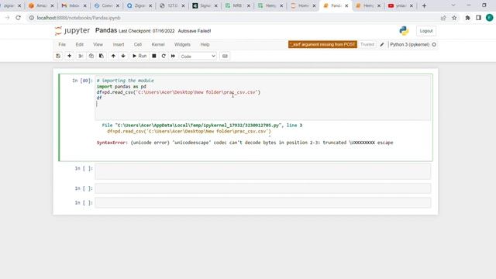Go forward in browser history
The image size is (496, 279).
click(x=7, y=18)
